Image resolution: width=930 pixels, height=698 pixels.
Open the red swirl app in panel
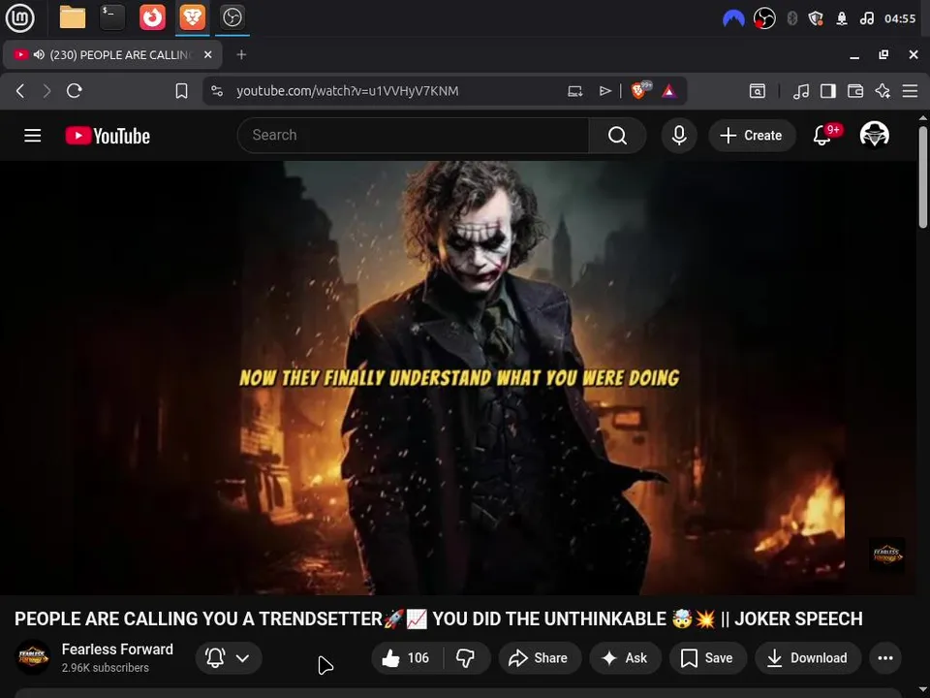point(152,17)
